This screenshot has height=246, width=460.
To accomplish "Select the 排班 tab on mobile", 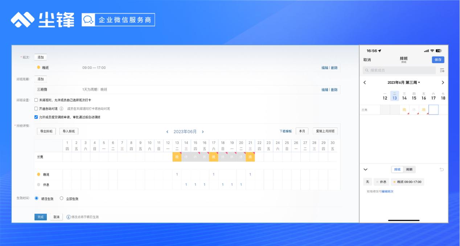I will coord(398,170).
